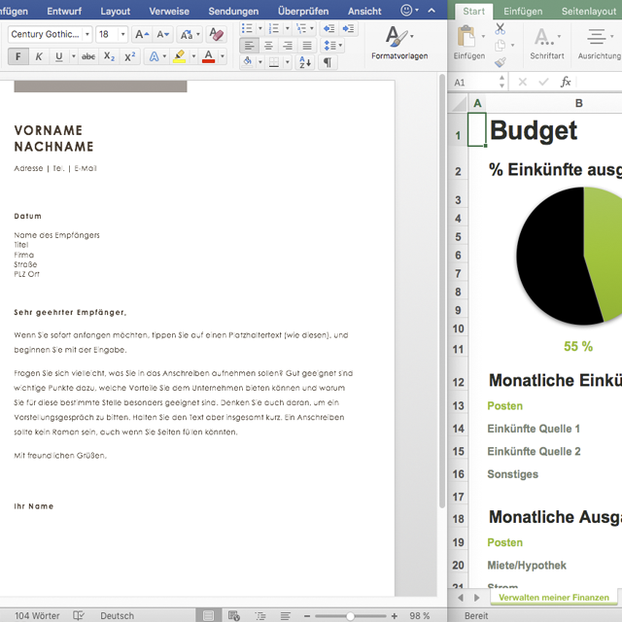Screen dimensions: 622x622
Task: Cut selection with Excel scissors icon
Action: 500,29
